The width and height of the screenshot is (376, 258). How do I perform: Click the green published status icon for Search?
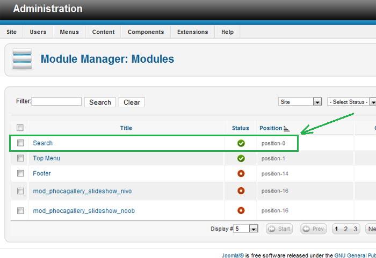(241, 143)
